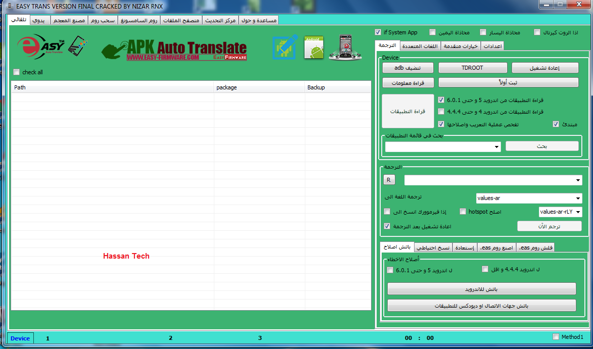This screenshot has width=593, height=349.
Task: Select the اللغات المتعددة tab
Action: coord(420,45)
